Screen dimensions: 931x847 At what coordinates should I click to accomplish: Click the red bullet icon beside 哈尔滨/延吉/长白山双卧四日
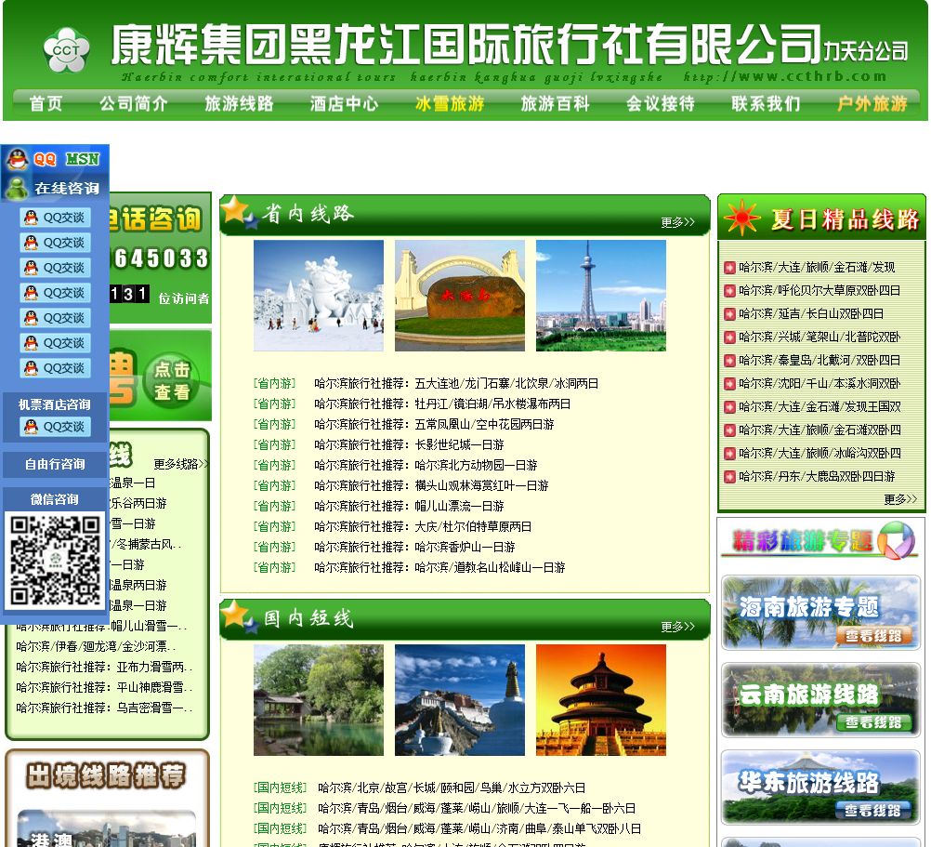[x=729, y=314]
